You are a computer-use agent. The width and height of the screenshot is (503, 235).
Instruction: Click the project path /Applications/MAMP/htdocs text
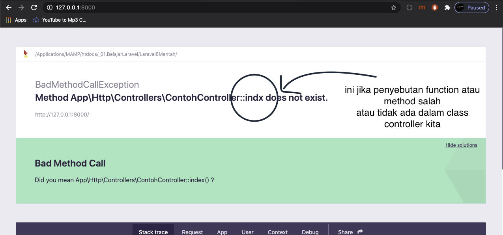[x=106, y=54]
